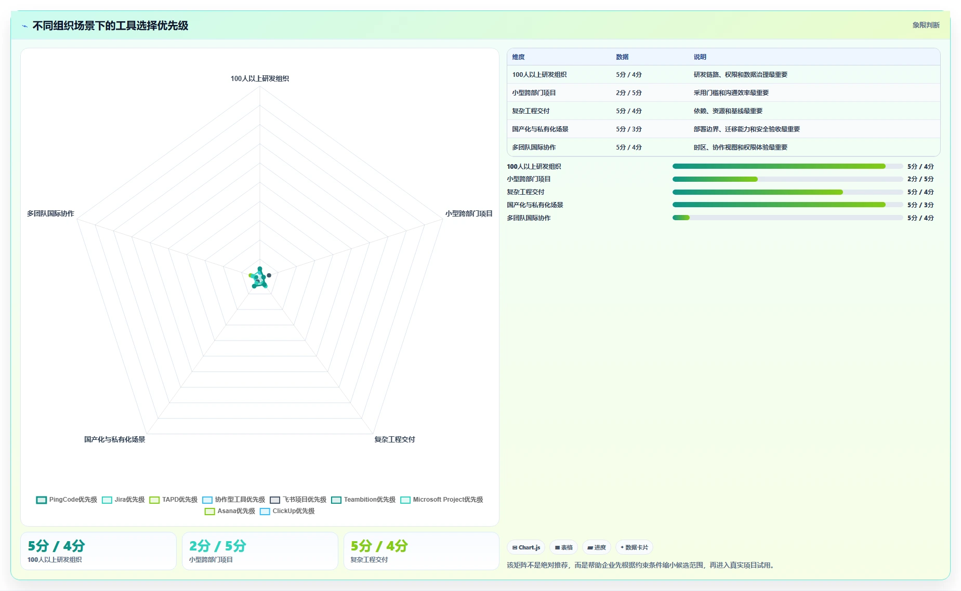Click the 维度 table column header
This screenshot has height=591, width=961.
click(x=518, y=57)
